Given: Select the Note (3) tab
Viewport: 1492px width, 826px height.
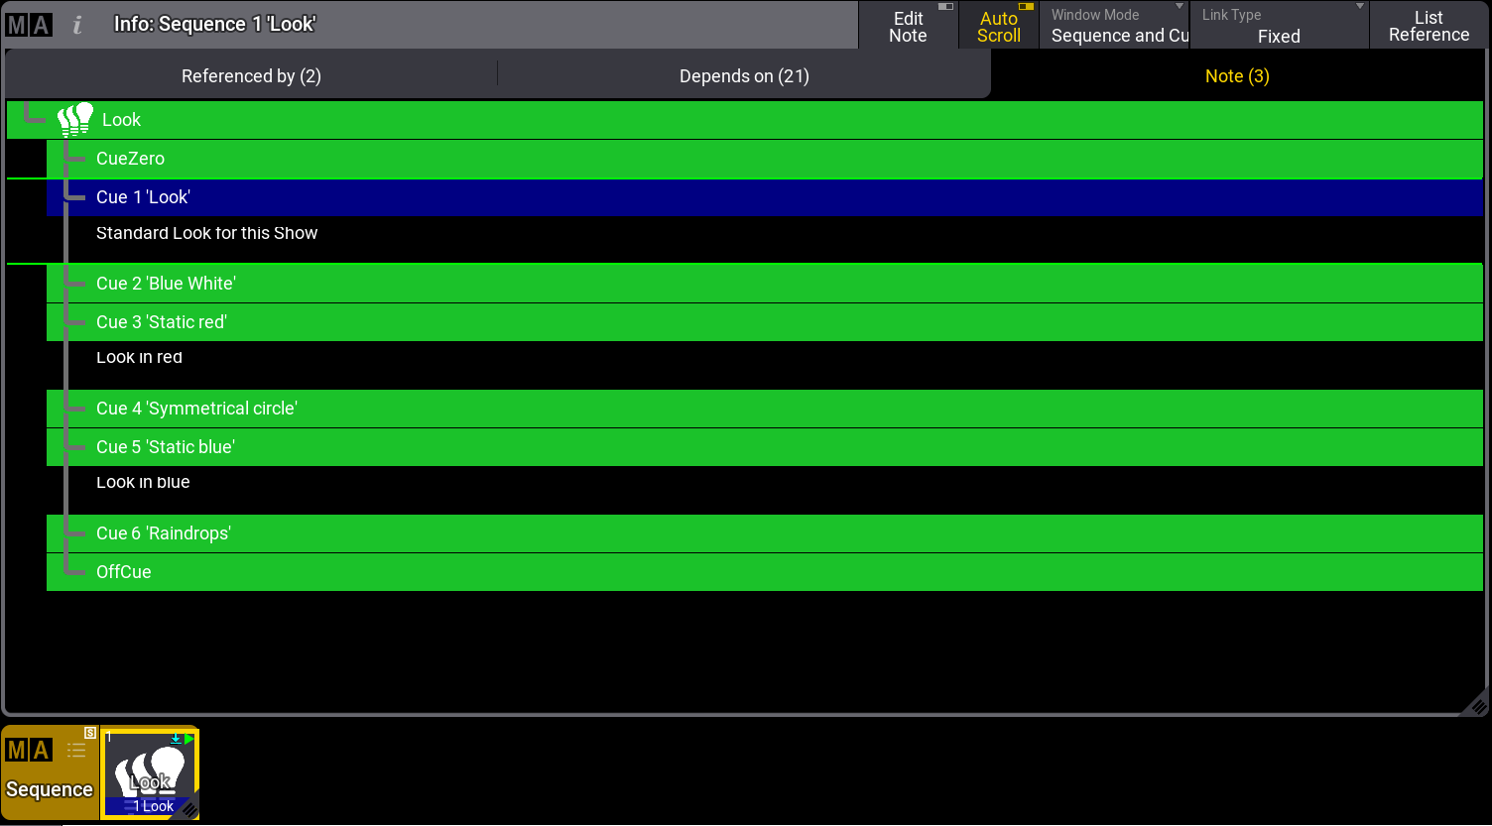Looking at the screenshot, I should click(1237, 76).
